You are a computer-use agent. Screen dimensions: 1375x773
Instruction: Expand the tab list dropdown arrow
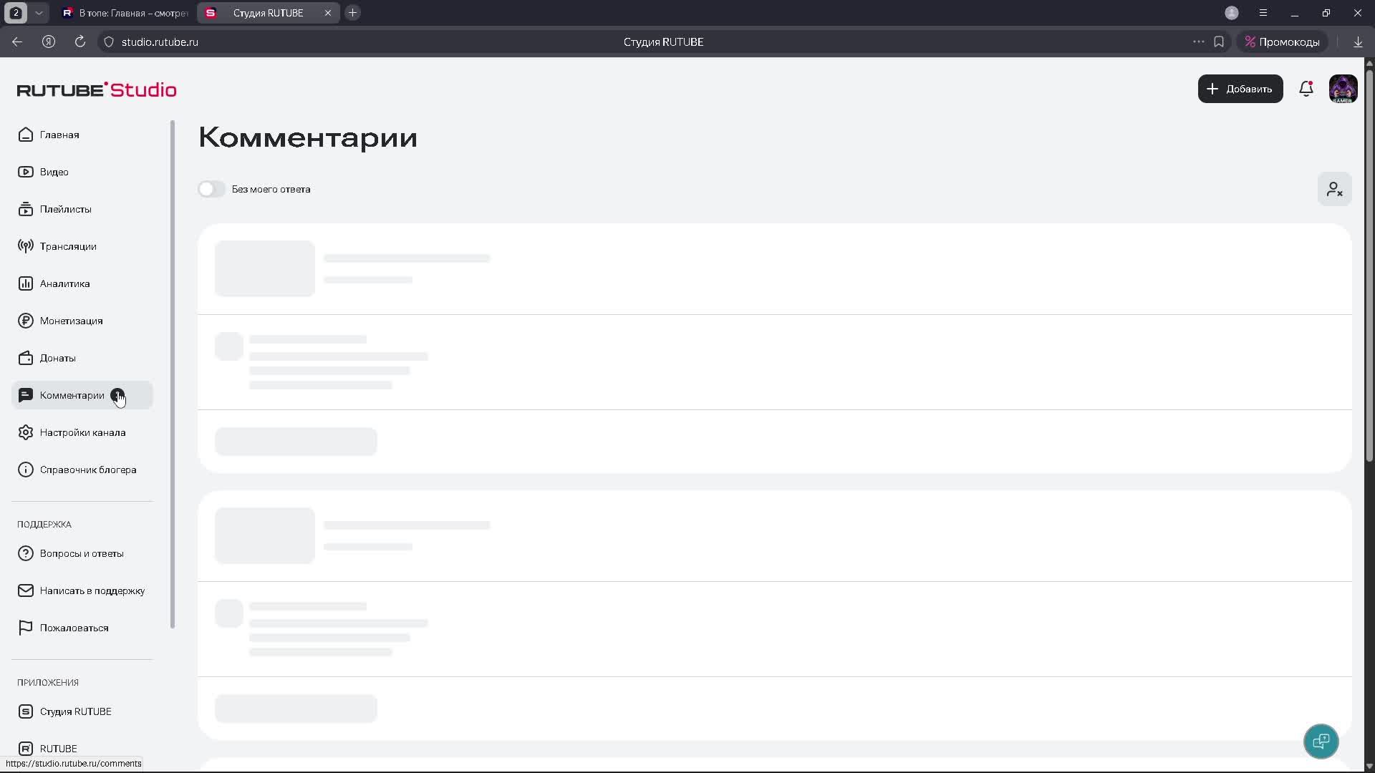click(x=39, y=13)
